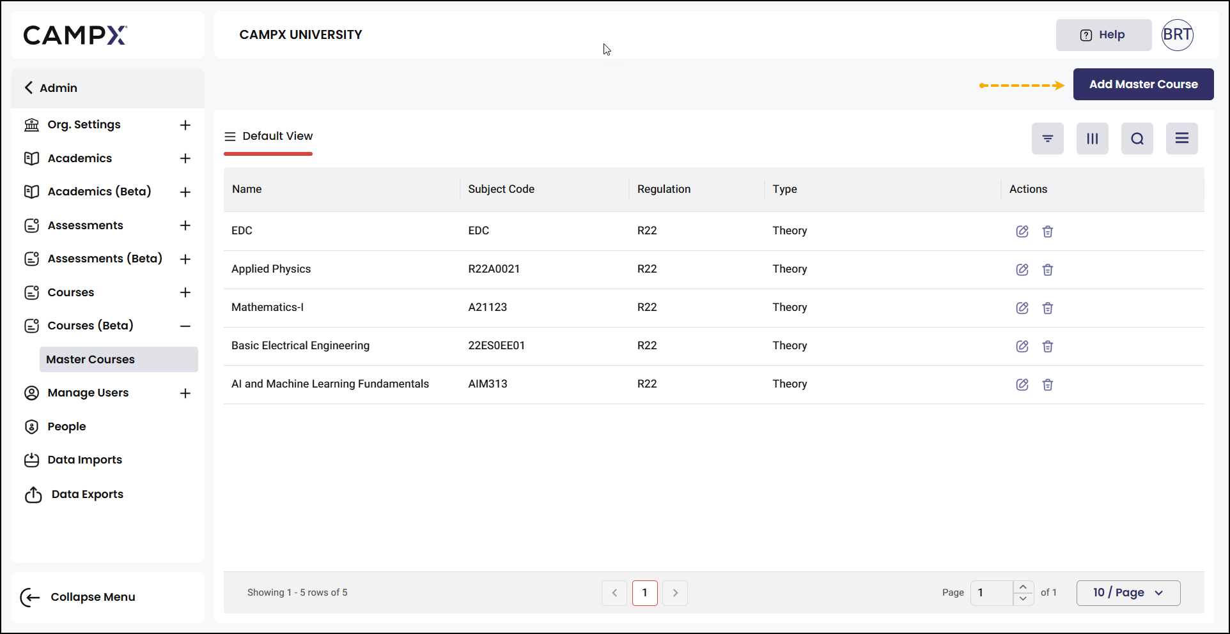Open the column settings button

click(x=1093, y=139)
